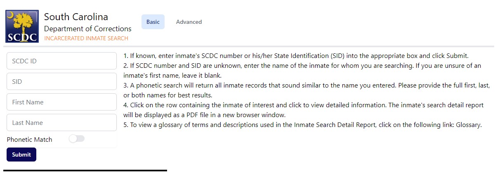Focus the SCDC ID input field
The image size is (502, 173).
[x=61, y=61]
